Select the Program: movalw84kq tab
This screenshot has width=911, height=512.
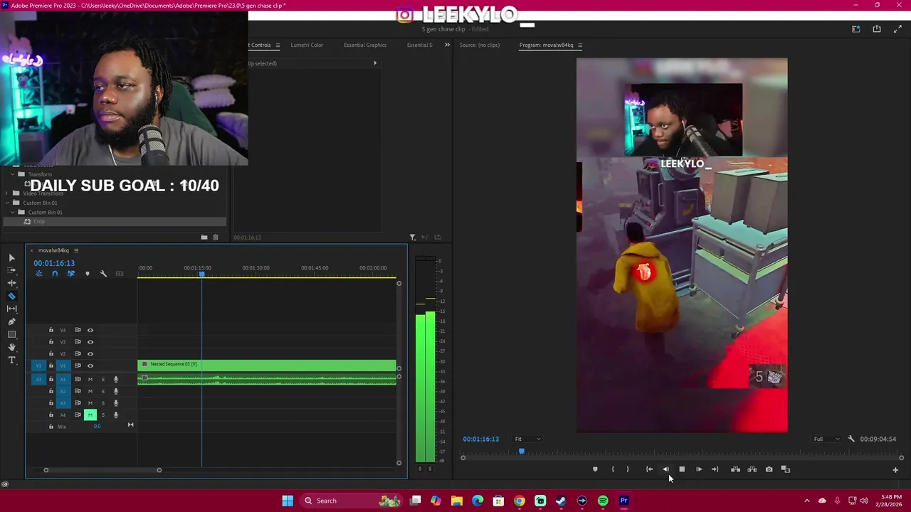pyautogui.click(x=546, y=46)
